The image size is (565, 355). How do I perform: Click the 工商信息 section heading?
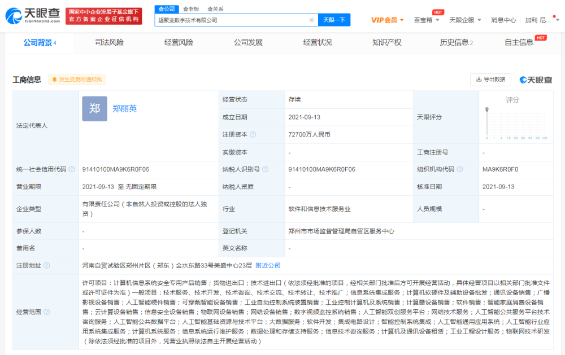27,80
